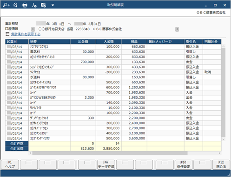Click the account number 2235848 text
231x177 pixels.
[82, 29]
